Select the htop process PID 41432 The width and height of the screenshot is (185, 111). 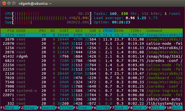(92, 56)
